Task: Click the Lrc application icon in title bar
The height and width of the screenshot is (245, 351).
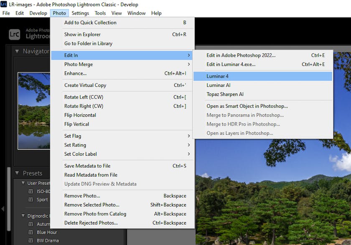Action: pyautogui.click(x=4, y=4)
